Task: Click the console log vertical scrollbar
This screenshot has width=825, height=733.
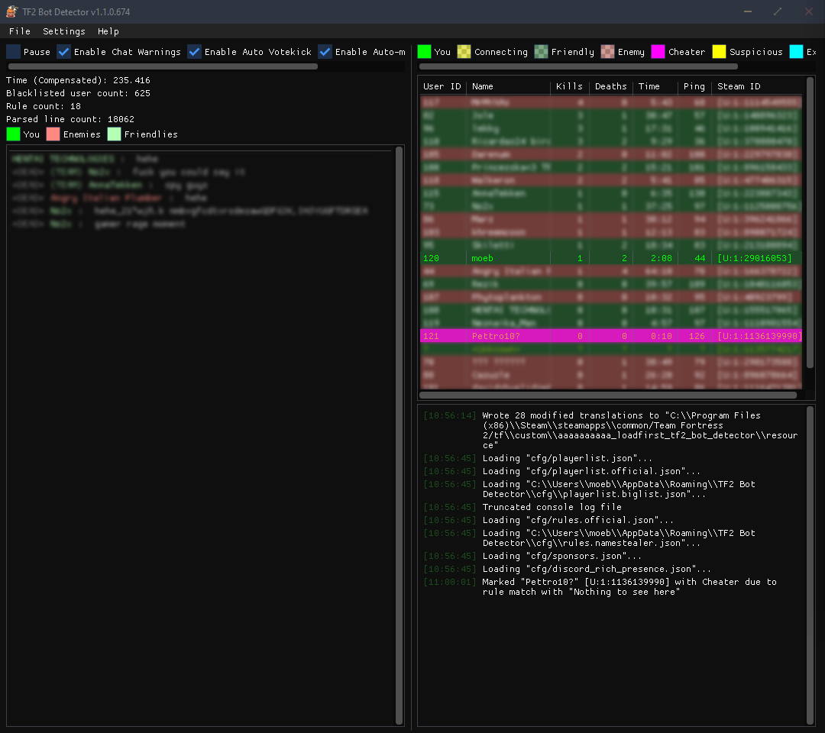Action: coord(810,565)
